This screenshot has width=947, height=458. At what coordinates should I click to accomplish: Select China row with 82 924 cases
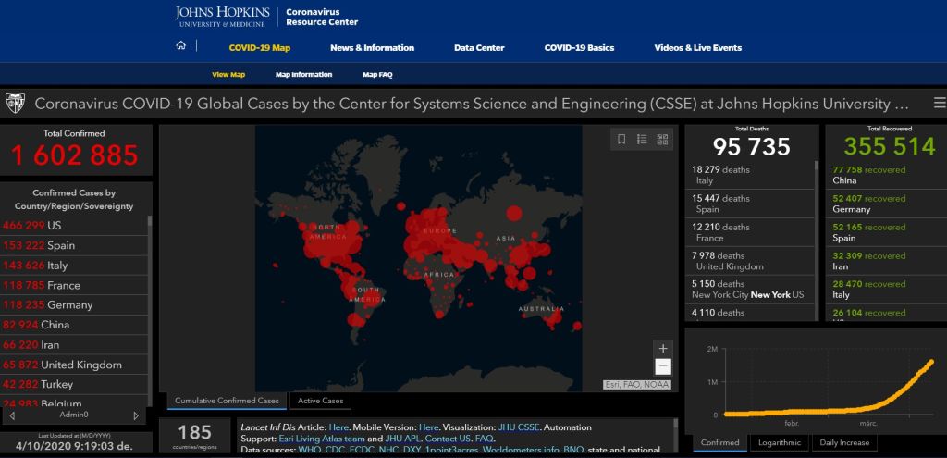pos(74,325)
